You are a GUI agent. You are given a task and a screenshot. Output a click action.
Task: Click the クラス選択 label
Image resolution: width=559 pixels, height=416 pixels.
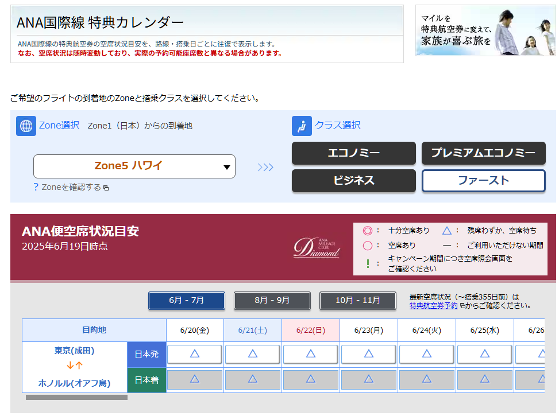pos(338,125)
